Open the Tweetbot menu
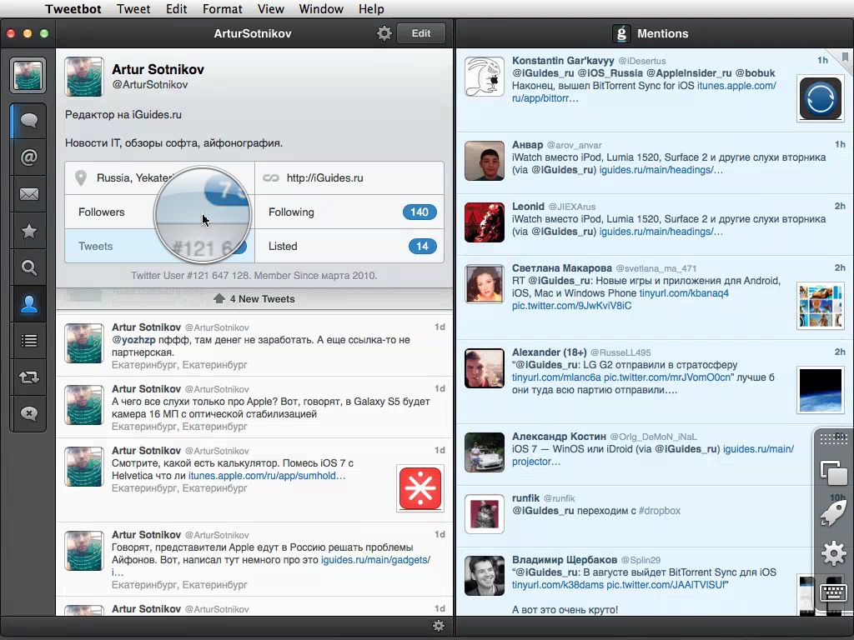 pos(73,9)
